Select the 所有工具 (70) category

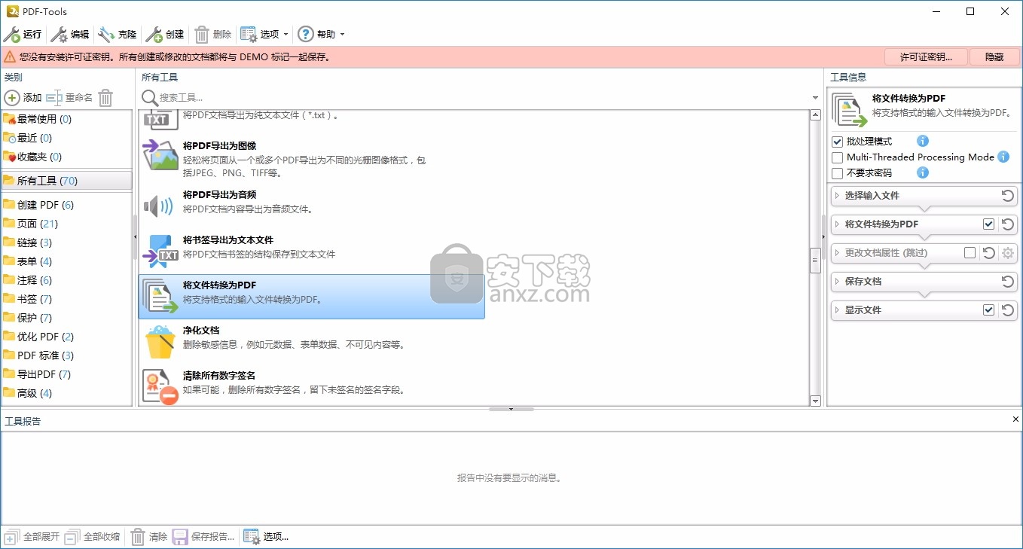tap(66, 181)
